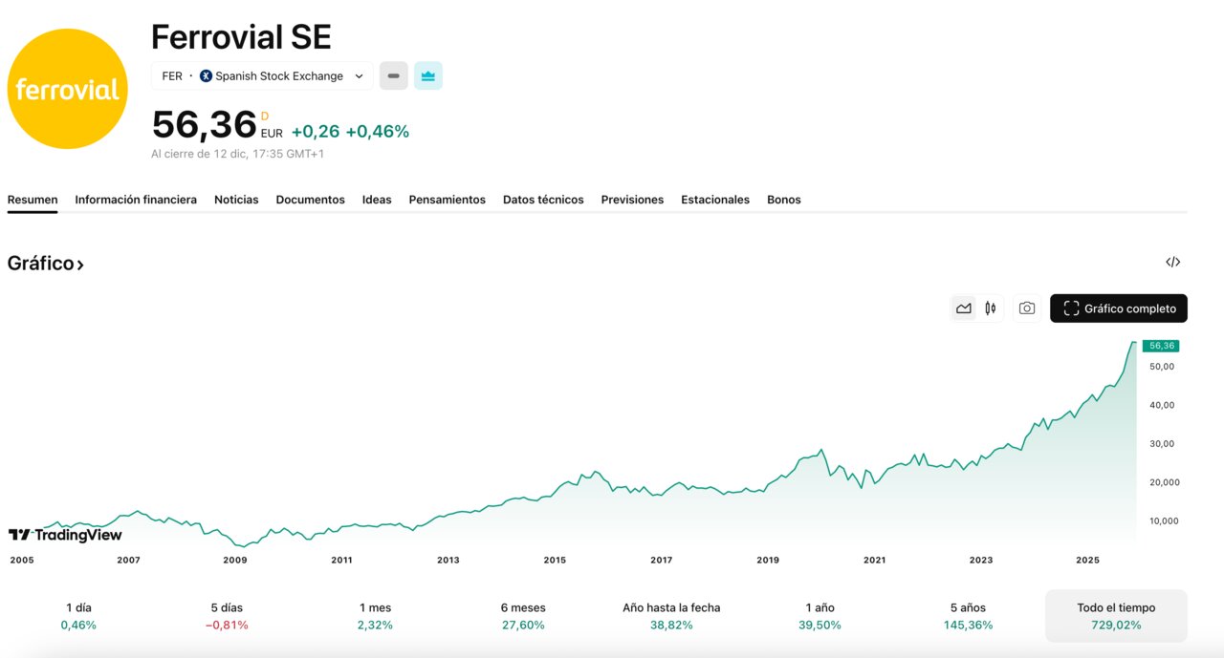Select the area chart style icon
This screenshot has width=1224, height=658.
(964, 308)
